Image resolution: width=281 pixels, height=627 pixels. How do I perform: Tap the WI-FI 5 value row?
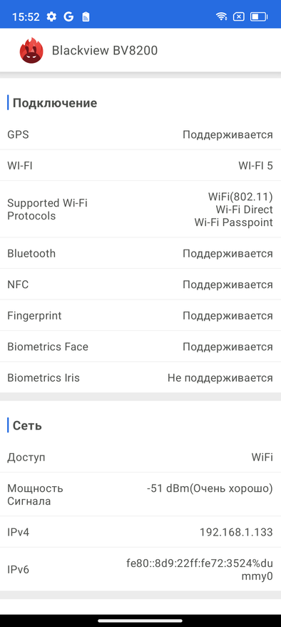point(140,166)
